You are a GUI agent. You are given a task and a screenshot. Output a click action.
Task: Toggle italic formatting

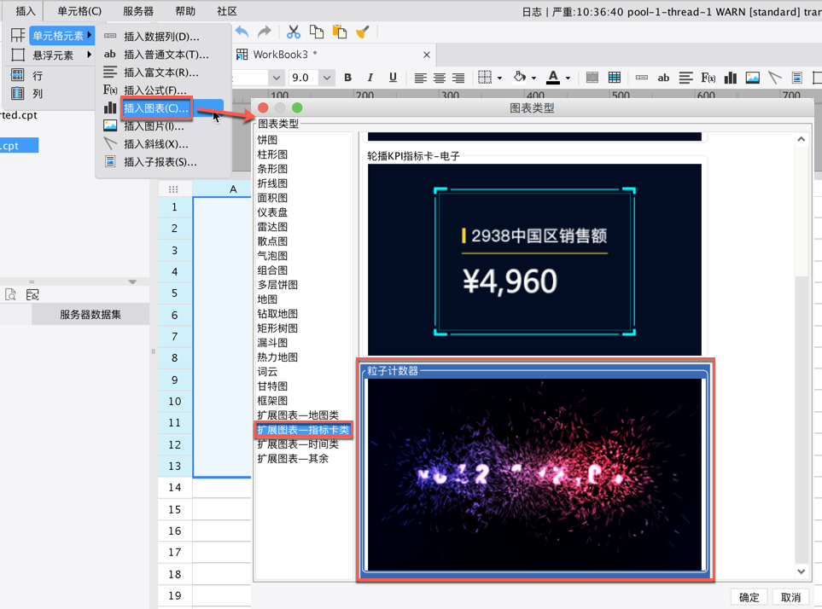tap(370, 78)
